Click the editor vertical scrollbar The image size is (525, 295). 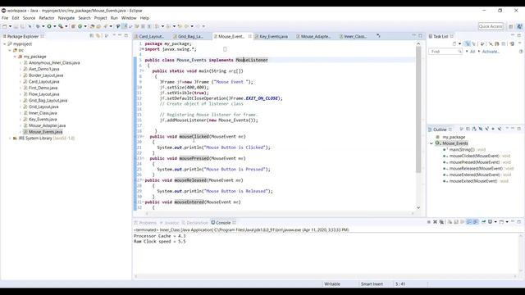click(418, 109)
